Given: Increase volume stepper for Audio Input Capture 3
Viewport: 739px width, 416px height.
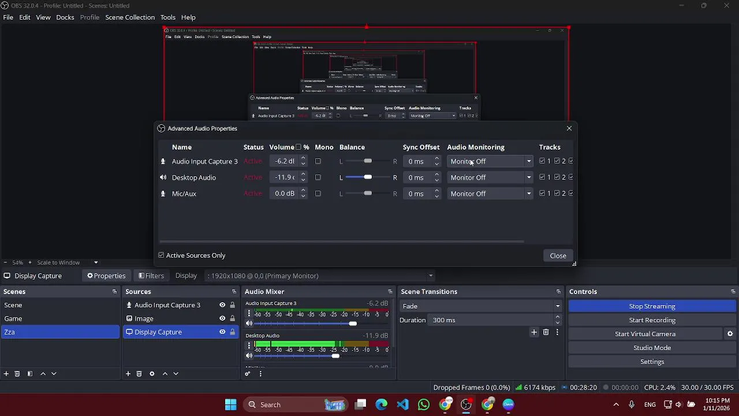Looking at the screenshot, I should (303, 158).
